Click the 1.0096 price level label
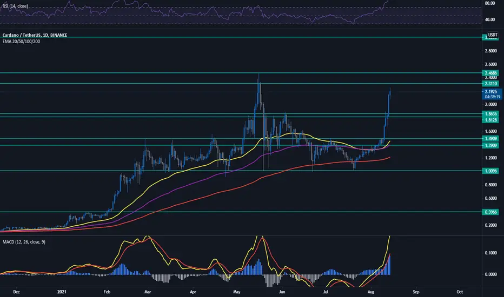 click(x=491, y=171)
